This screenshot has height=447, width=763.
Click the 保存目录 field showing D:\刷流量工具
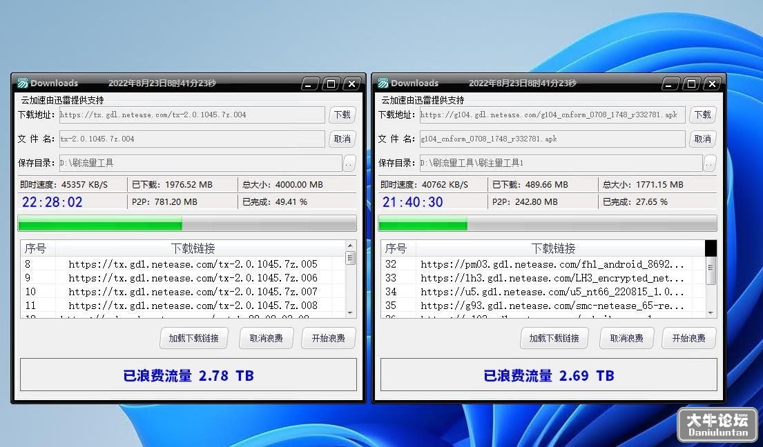click(200, 163)
